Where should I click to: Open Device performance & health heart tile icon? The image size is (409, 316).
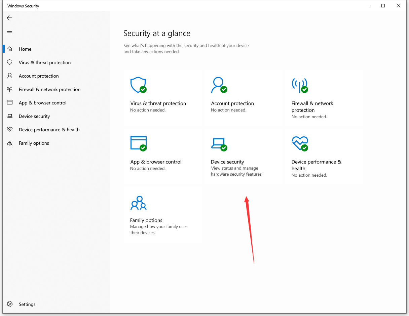(x=300, y=143)
